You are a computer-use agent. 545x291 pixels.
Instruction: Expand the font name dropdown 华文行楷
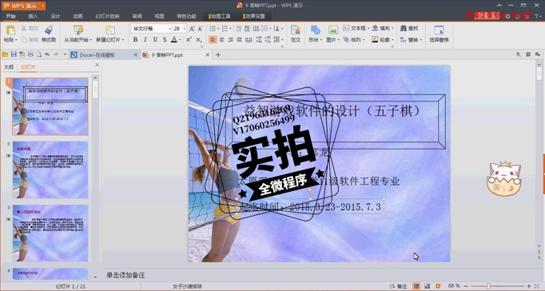tap(169, 29)
